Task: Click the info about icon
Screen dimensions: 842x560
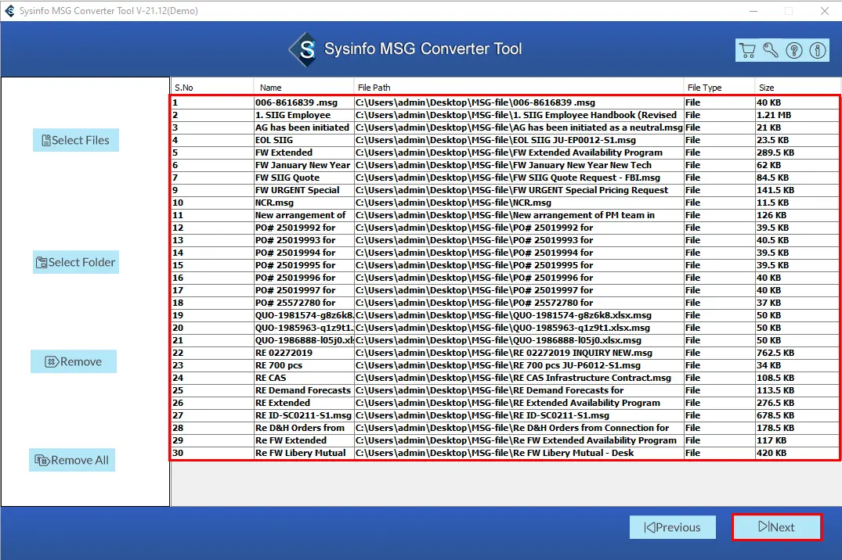Action: [x=818, y=51]
